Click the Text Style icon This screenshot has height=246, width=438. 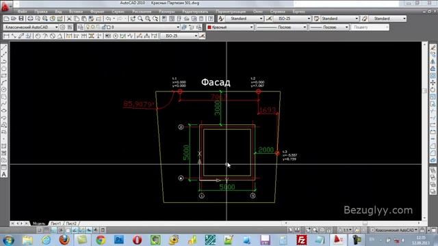coord(220,18)
